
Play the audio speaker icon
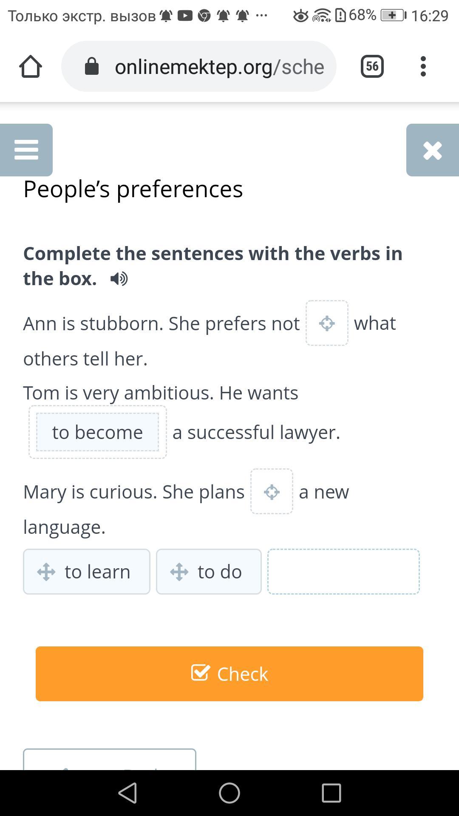point(119,279)
